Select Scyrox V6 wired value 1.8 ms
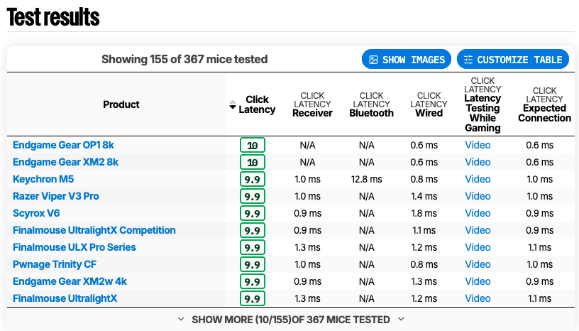Screen dimensions: 579x331 424,213
